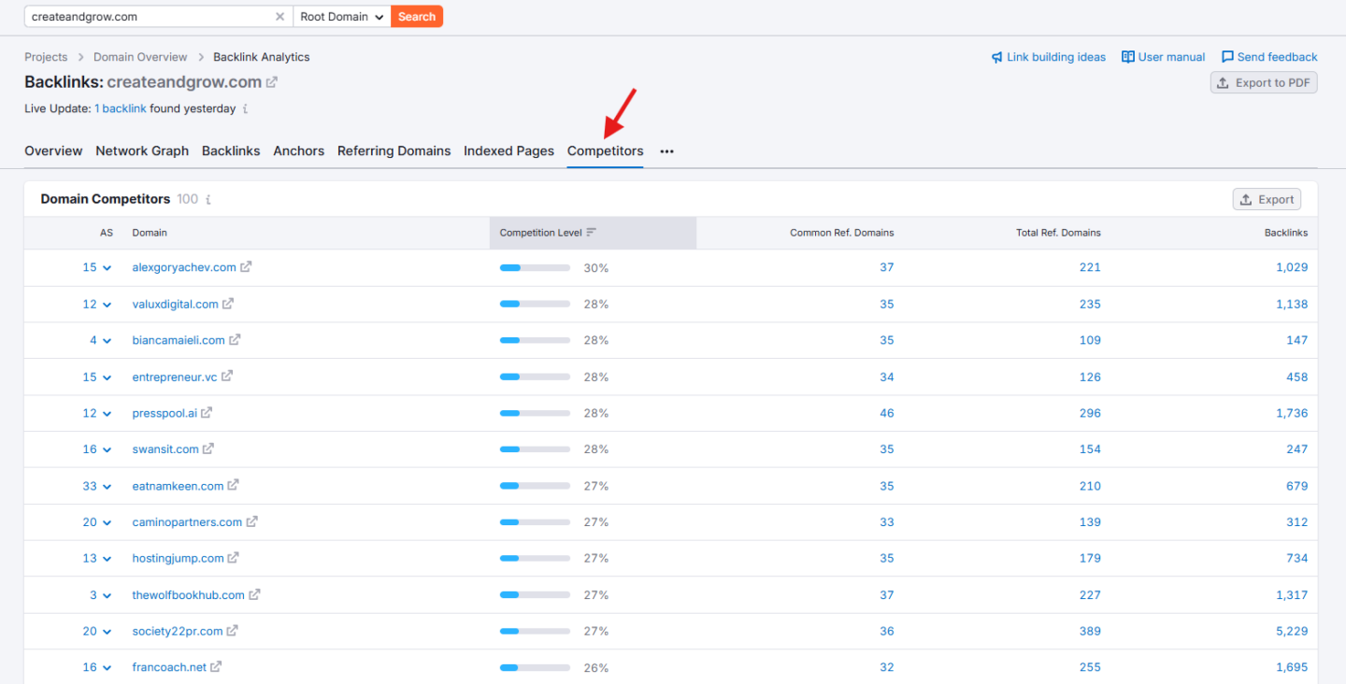Click the Export to PDF button
Viewport: 1346px width, 684px height.
(x=1264, y=82)
